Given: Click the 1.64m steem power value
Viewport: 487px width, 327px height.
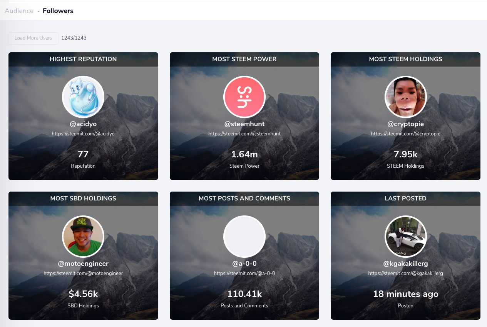Looking at the screenshot, I should pyautogui.click(x=244, y=155).
